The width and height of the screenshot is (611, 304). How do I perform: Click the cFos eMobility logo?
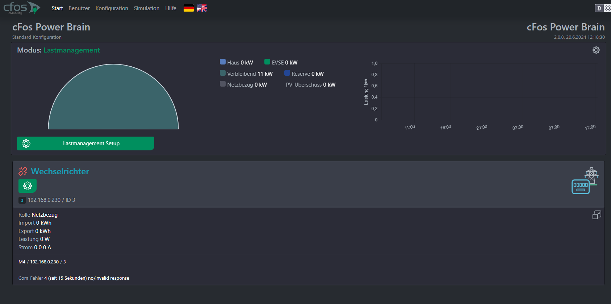click(x=21, y=8)
